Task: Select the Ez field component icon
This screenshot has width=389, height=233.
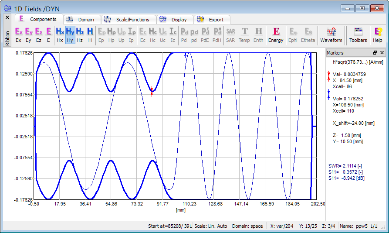Action: (39, 34)
